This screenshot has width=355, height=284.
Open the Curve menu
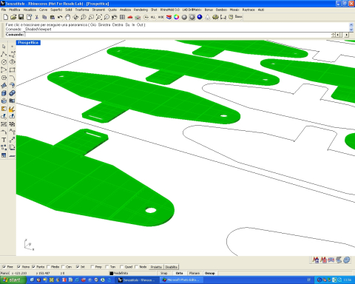(43, 10)
